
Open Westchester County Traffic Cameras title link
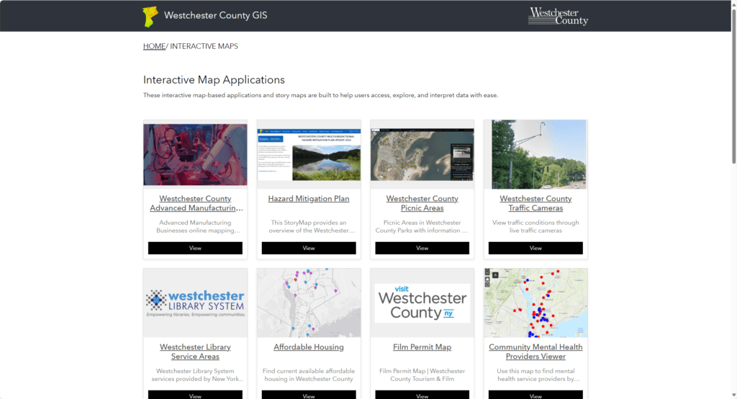pyautogui.click(x=535, y=204)
